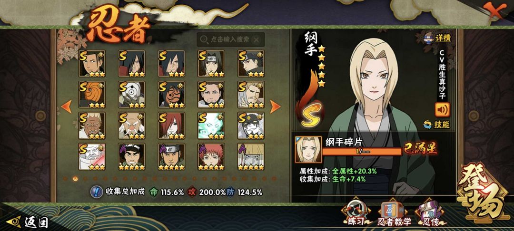Tap the 纲手碎片 fragment portrait icon
Viewport: 514px width, 231px height.
pyautogui.click(x=308, y=150)
